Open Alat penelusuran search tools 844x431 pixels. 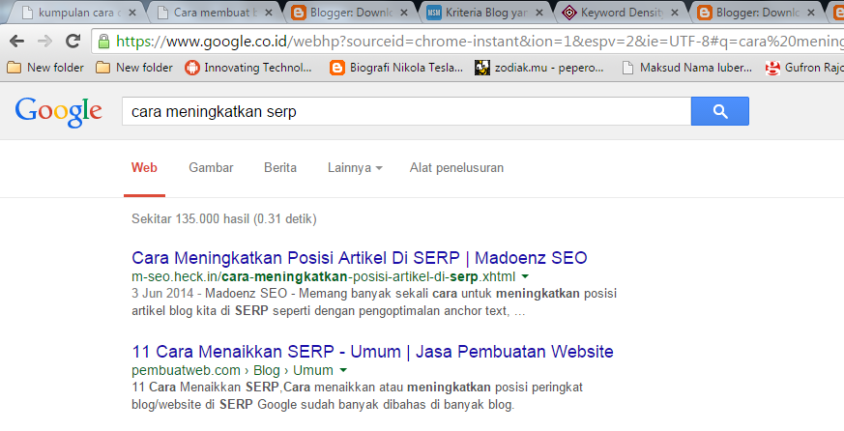[x=456, y=168]
